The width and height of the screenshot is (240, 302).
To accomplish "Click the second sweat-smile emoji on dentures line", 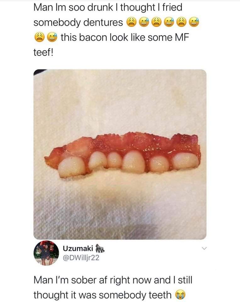I will (x=169, y=22).
